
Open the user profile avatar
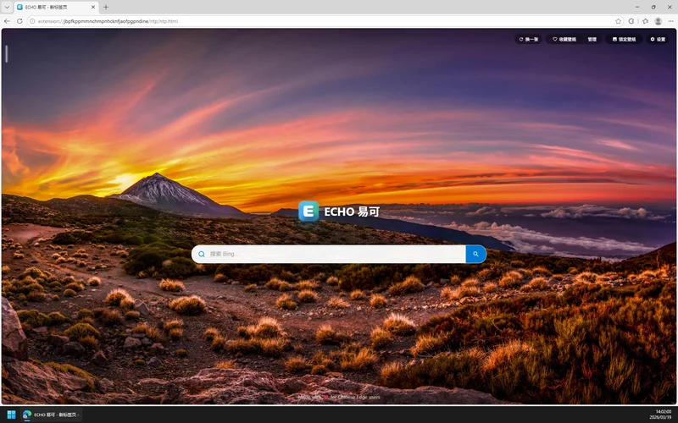tap(658, 21)
